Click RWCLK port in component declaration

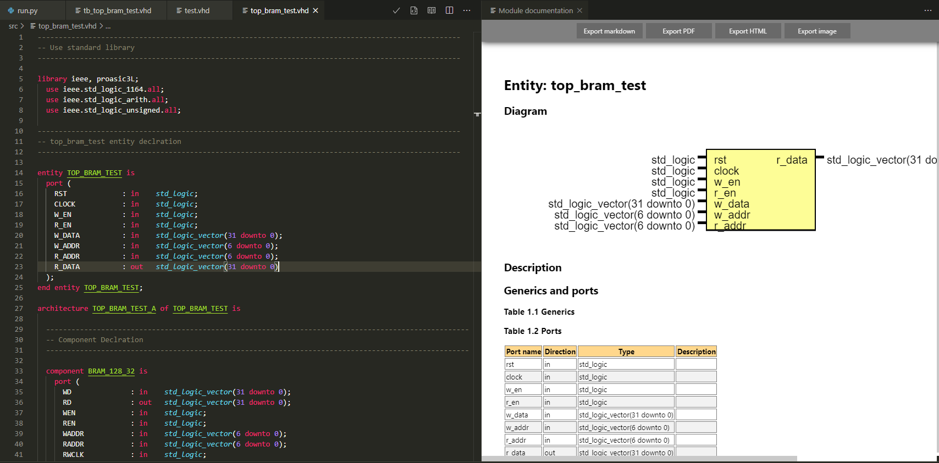pyautogui.click(x=73, y=455)
